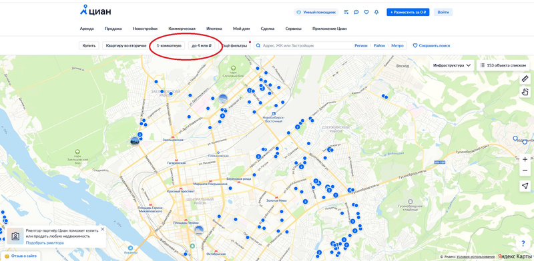
Task: Zoom out the map with minus button
Action: click(x=525, y=170)
